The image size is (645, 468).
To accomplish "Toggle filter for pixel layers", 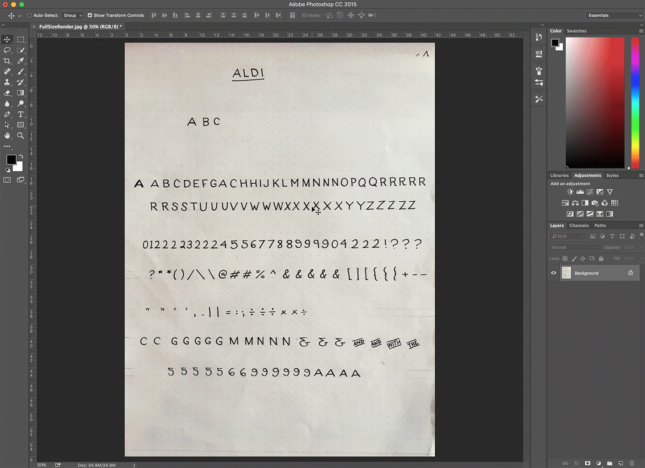I will (593, 236).
